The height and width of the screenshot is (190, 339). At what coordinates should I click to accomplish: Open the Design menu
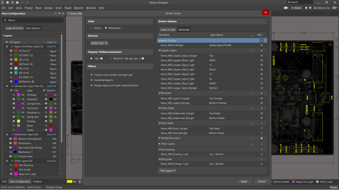coord(48,8)
